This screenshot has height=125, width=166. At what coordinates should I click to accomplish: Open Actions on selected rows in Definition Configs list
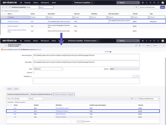tap(148, 99)
